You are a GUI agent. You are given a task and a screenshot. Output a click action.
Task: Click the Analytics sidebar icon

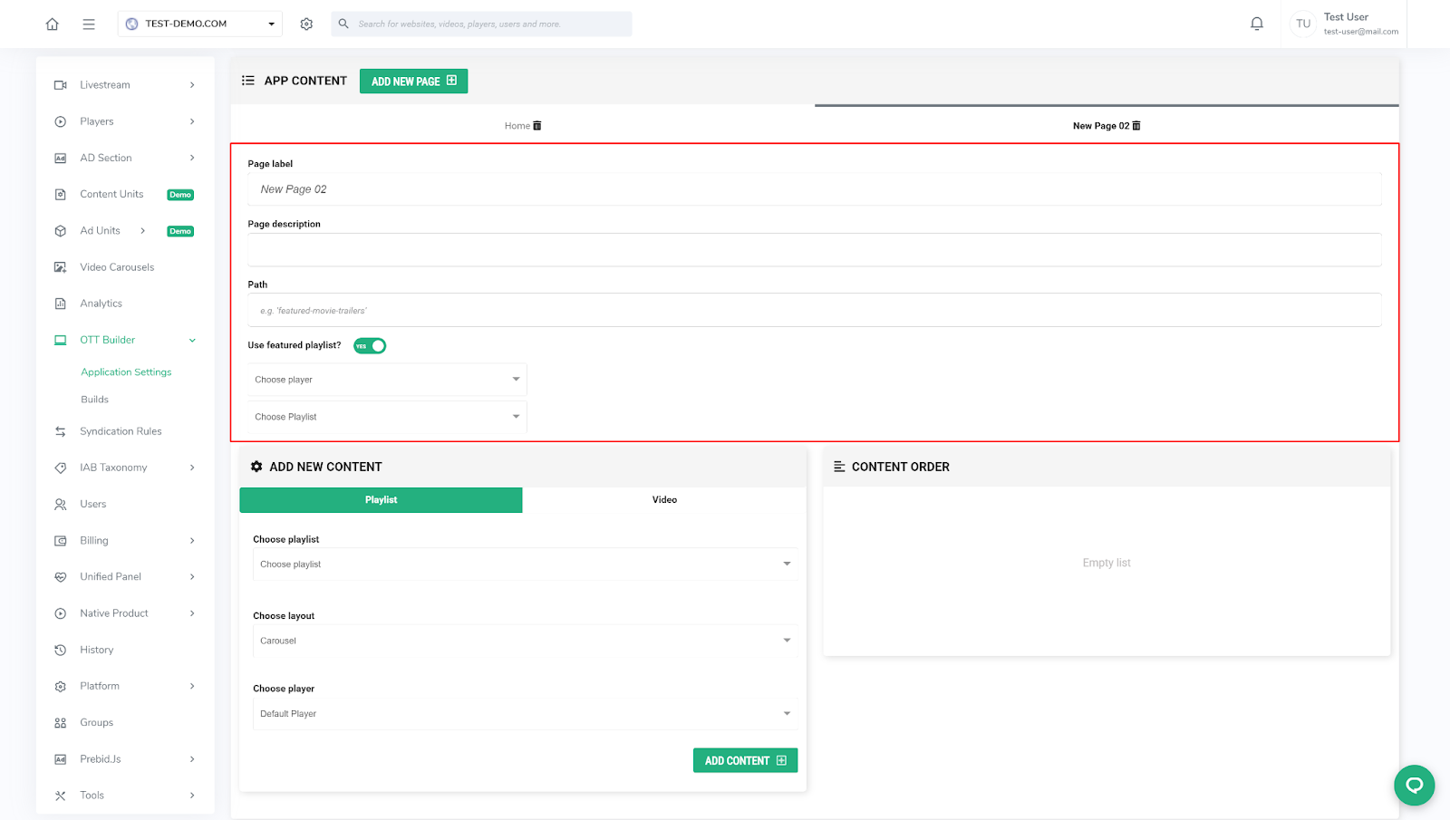61,304
